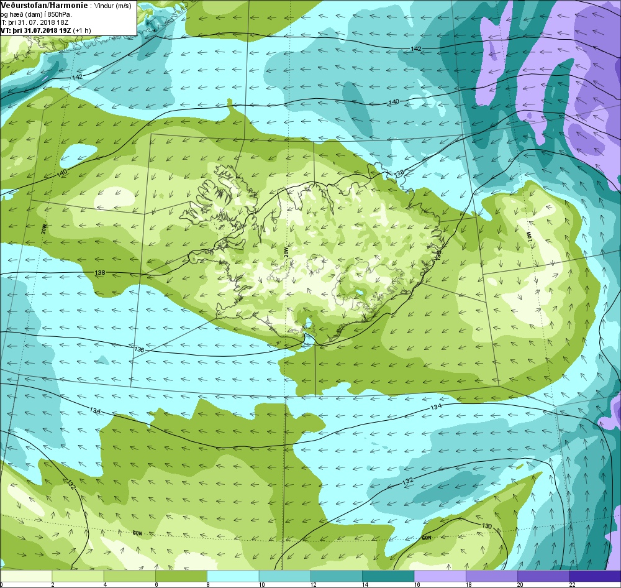Click the legend tick value '22'
The height and width of the screenshot is (588, 621).
572,584
